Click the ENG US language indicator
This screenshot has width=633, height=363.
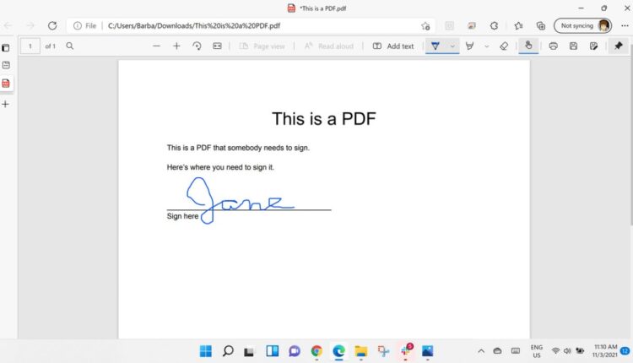[537, 351]
